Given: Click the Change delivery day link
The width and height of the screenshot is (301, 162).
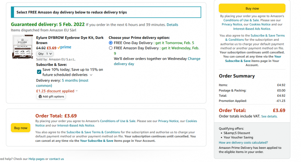Looking at the screenshot, I should tap(157, 61).
